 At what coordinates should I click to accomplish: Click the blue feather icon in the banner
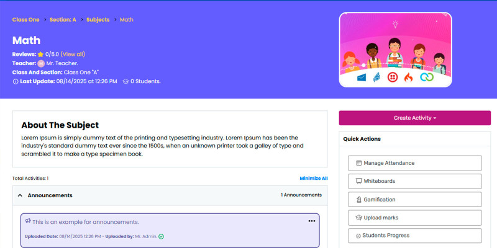[376, 77]
